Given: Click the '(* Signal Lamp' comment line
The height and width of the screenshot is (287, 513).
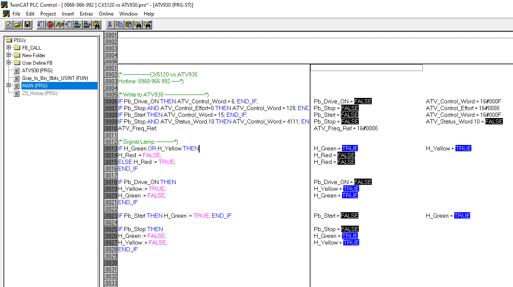Looking at the screenshot, I should coord(148,142).
